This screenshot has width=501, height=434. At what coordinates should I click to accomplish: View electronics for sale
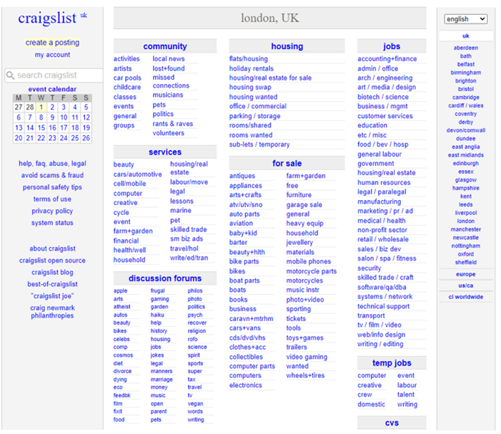[245, 385]
